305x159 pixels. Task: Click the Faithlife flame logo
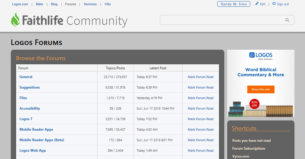(15, 20)
